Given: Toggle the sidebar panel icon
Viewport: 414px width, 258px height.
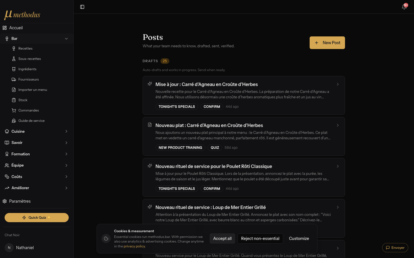Looking at the screenshot, I should (x=82, y=7).
